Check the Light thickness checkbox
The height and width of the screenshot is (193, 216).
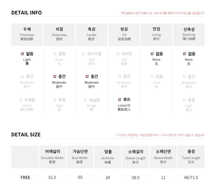pyautogui.click(x=23, y=54)
